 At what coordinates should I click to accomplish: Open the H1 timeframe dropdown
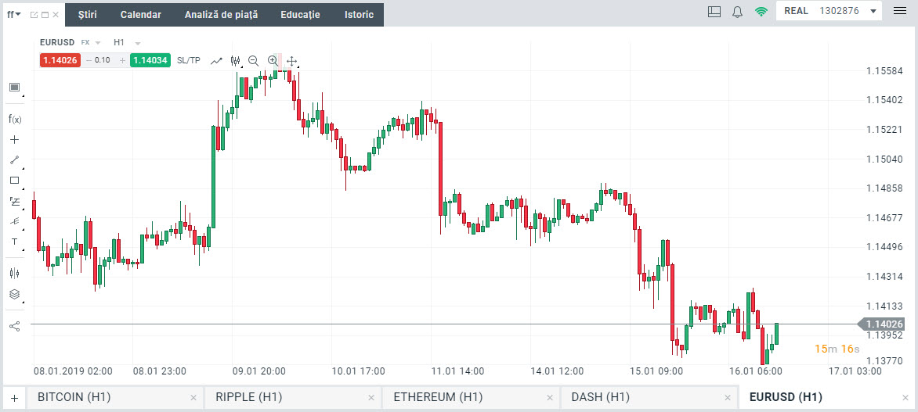pos(138,42)
